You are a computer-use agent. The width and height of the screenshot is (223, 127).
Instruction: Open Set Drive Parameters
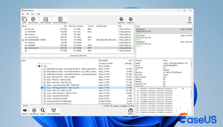(60, 20)
